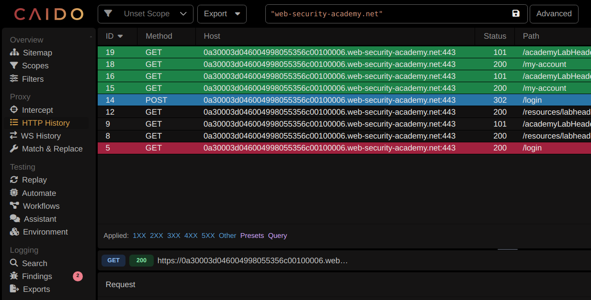Click the Query filter link

(x=277, y=236)
